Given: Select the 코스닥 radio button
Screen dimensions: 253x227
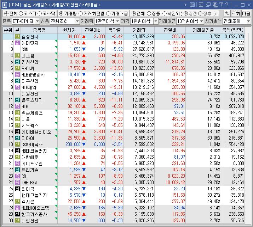Looking at the screenshot, I should tap(40, 13).
